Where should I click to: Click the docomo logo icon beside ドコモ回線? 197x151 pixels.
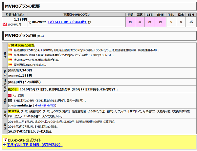(x=10, y=96)
